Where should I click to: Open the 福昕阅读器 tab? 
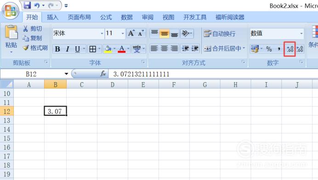pos(230,17)
